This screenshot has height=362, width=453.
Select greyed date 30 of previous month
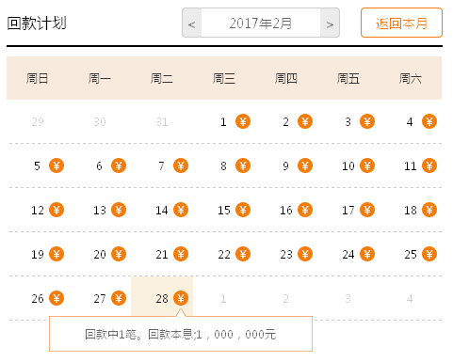[x=100, y=122]
